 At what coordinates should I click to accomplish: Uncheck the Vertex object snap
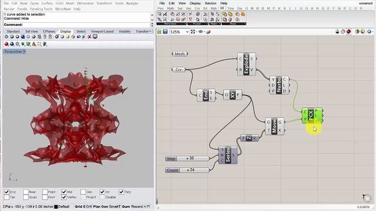pos(64,197)
